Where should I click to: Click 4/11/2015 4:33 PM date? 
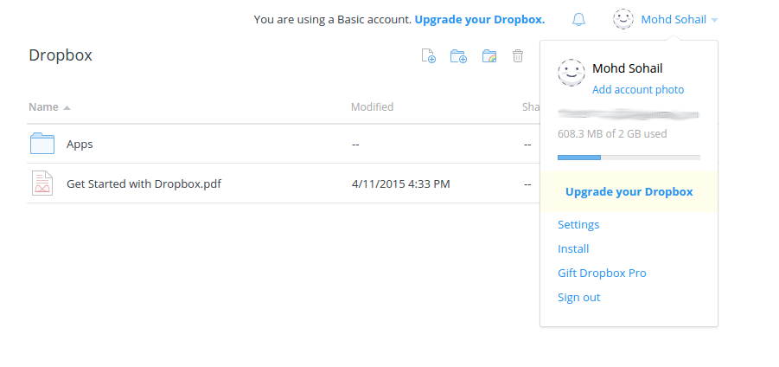coord(400,184)
